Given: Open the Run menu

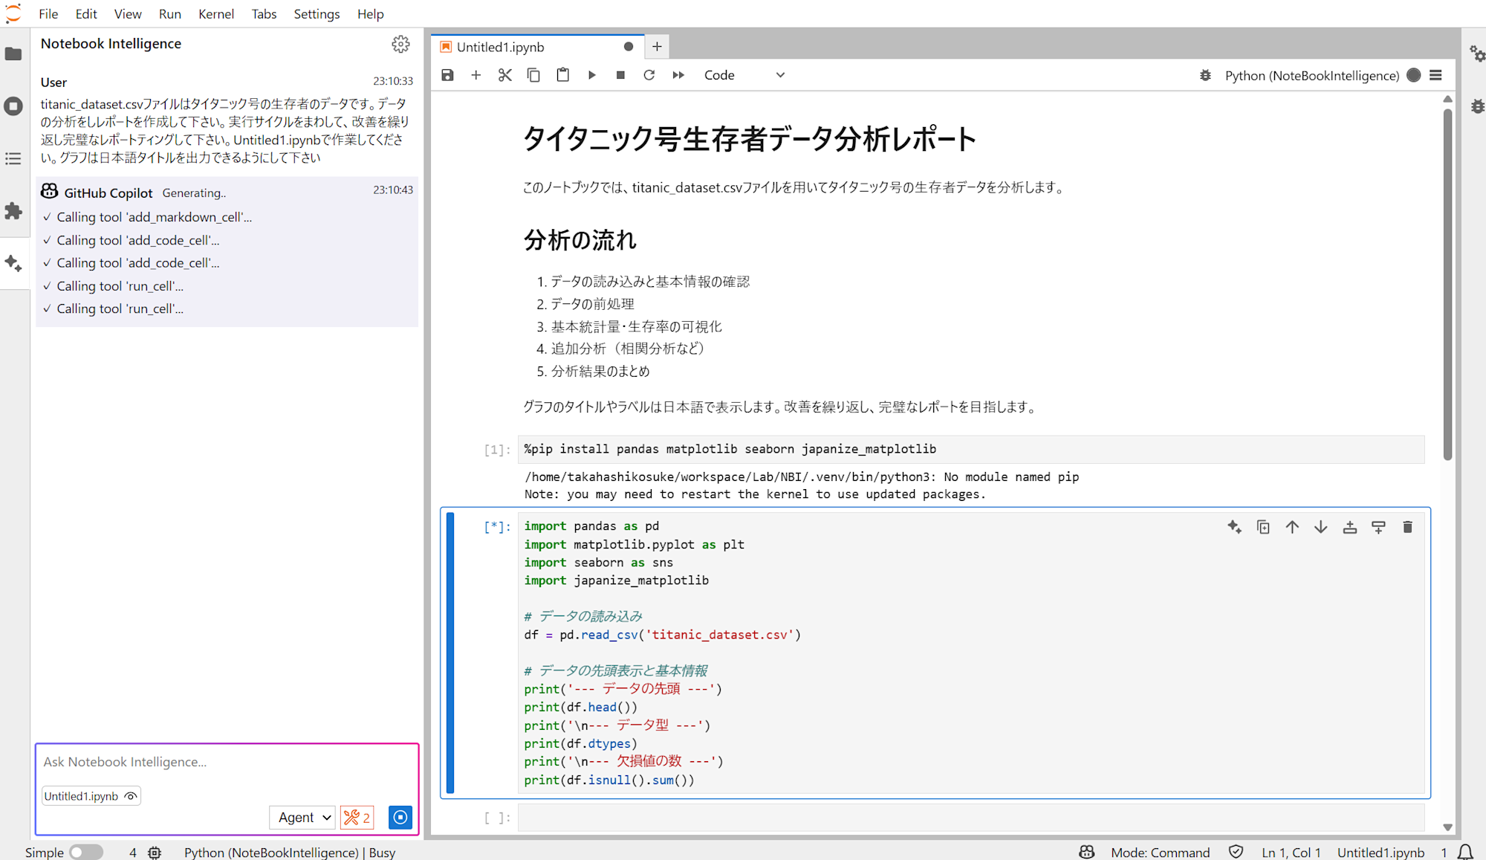Looking at the screenshot, I should 170,13.
